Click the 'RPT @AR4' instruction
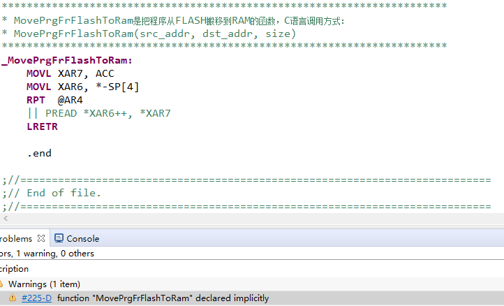 pyautogui.click(x=54, y=100)
